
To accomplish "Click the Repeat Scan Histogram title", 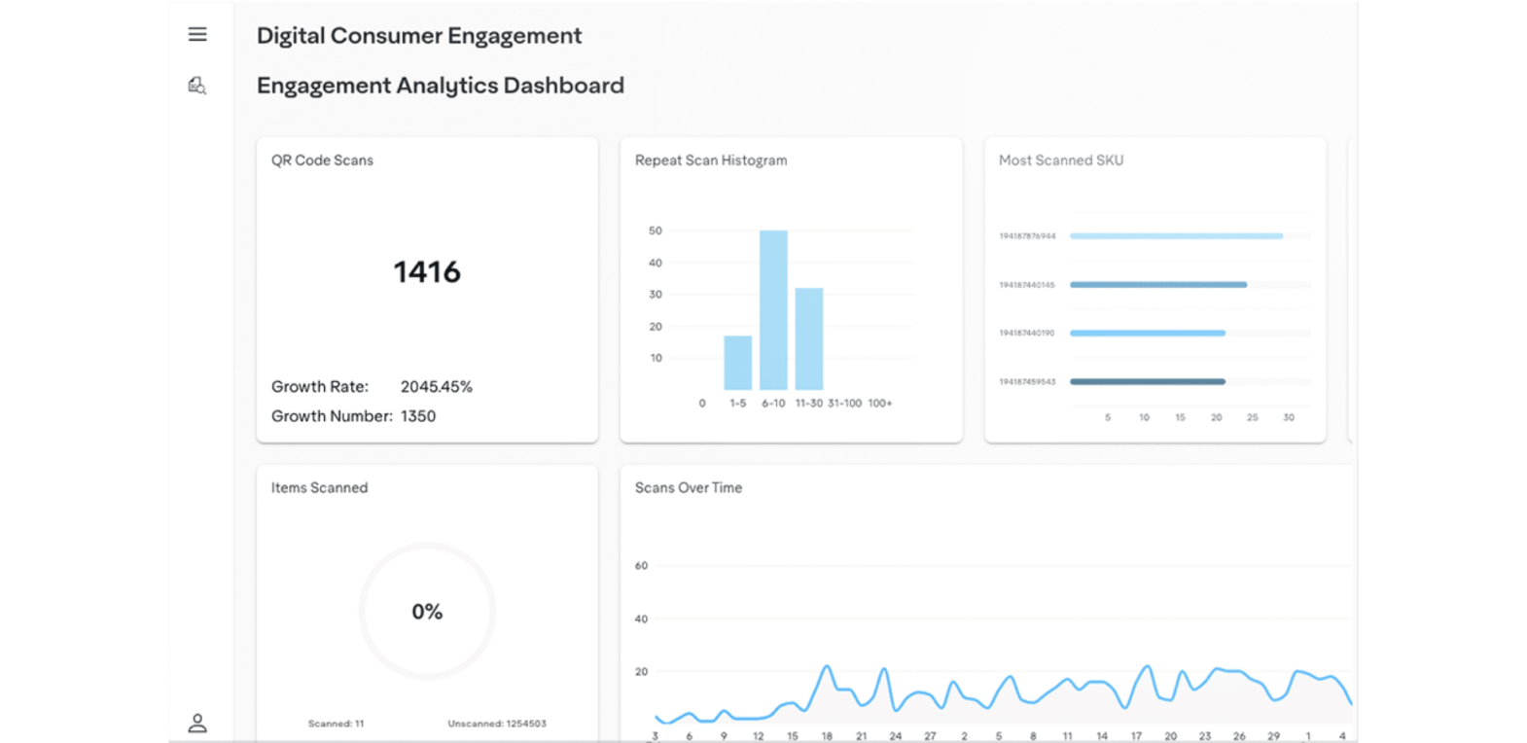I will click(711, 160).
